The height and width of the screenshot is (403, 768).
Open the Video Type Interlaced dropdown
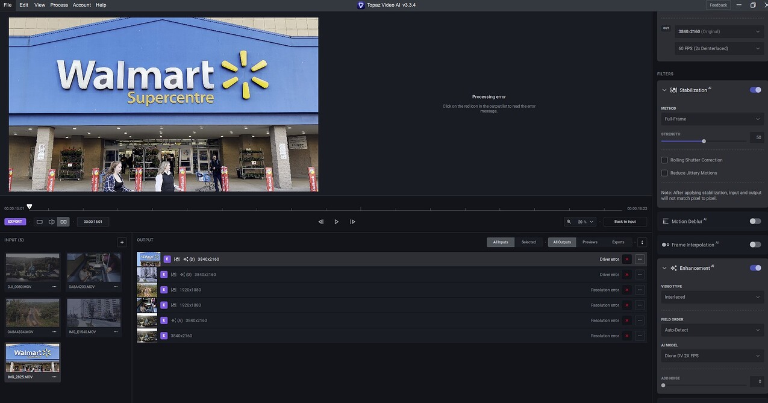click(712, 297)
